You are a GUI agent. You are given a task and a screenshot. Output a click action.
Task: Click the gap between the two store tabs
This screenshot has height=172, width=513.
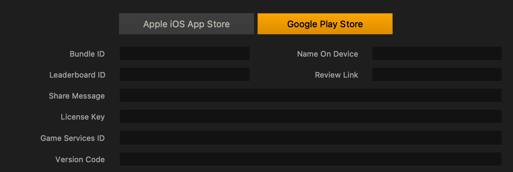click(256, 24)
